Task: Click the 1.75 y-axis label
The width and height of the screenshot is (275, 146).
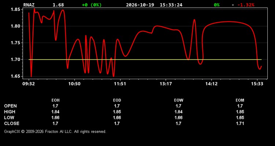Action: 15,43
